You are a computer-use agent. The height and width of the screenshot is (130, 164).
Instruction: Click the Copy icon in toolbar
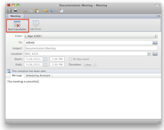pos(31,11)
